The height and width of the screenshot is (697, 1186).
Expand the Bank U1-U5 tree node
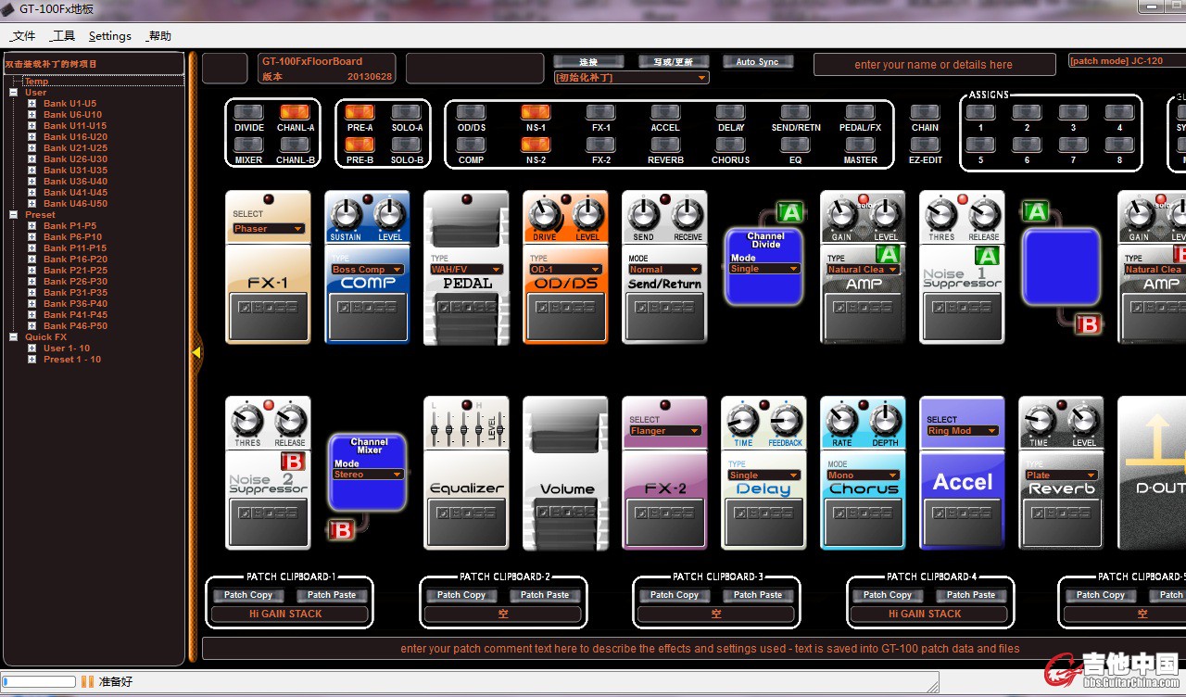pyautogui.click(x=32, y=104)
